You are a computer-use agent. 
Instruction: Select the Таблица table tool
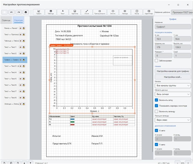[51, 12]
